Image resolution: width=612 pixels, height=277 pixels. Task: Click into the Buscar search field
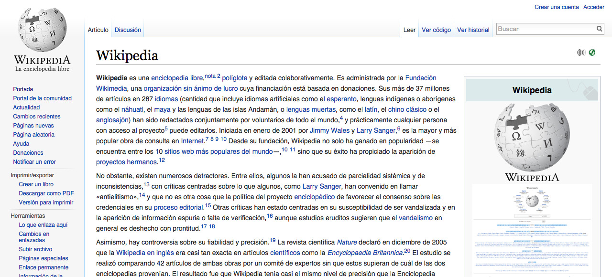tap(545, 29)
